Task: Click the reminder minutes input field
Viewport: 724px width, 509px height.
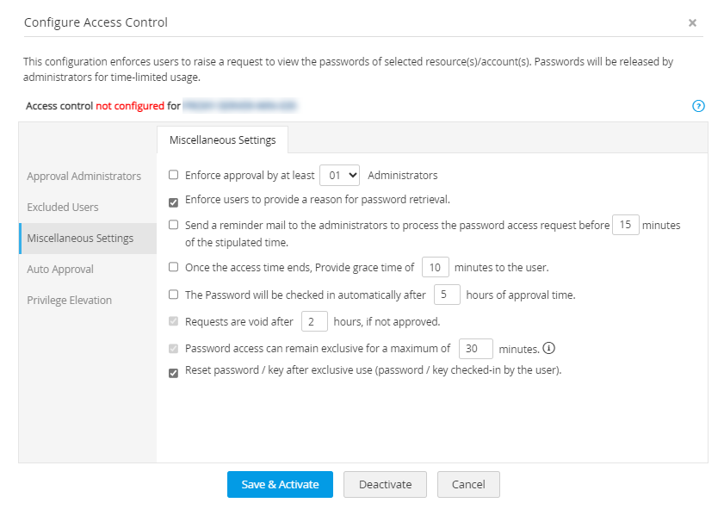Action: coord(625,226)
